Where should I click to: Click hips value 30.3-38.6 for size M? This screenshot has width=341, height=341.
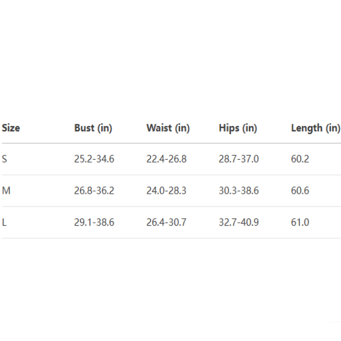point(239,191)
